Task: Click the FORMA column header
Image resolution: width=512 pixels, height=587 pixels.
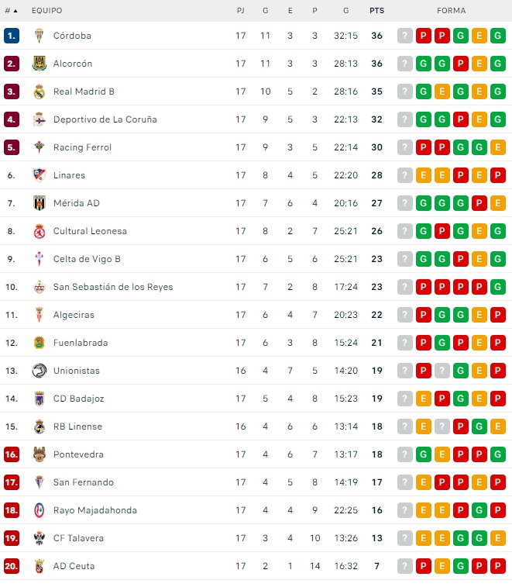Action: 451,11
